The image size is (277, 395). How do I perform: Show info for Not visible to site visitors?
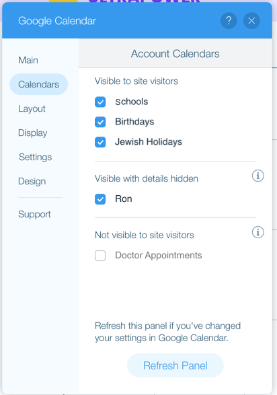(258, 232)
